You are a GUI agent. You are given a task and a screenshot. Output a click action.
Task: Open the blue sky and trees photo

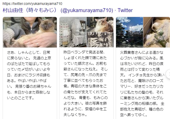(129, 32)
